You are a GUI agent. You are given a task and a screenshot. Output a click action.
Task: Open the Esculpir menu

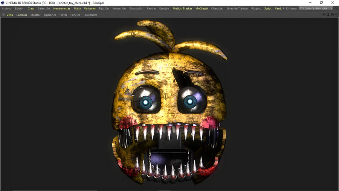pos(164,8)
